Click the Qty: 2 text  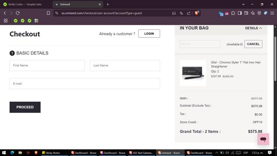(x=215, y=71)
